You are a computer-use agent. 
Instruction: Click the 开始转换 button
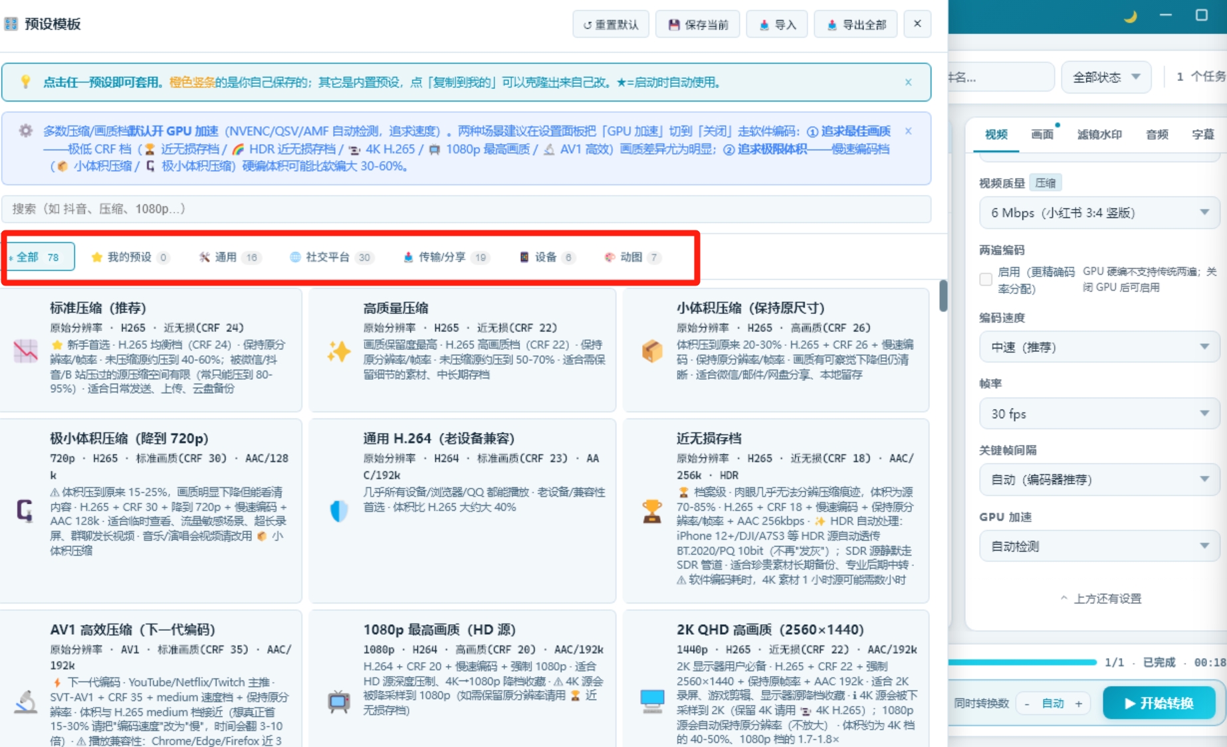click(x=1159, y=703)
